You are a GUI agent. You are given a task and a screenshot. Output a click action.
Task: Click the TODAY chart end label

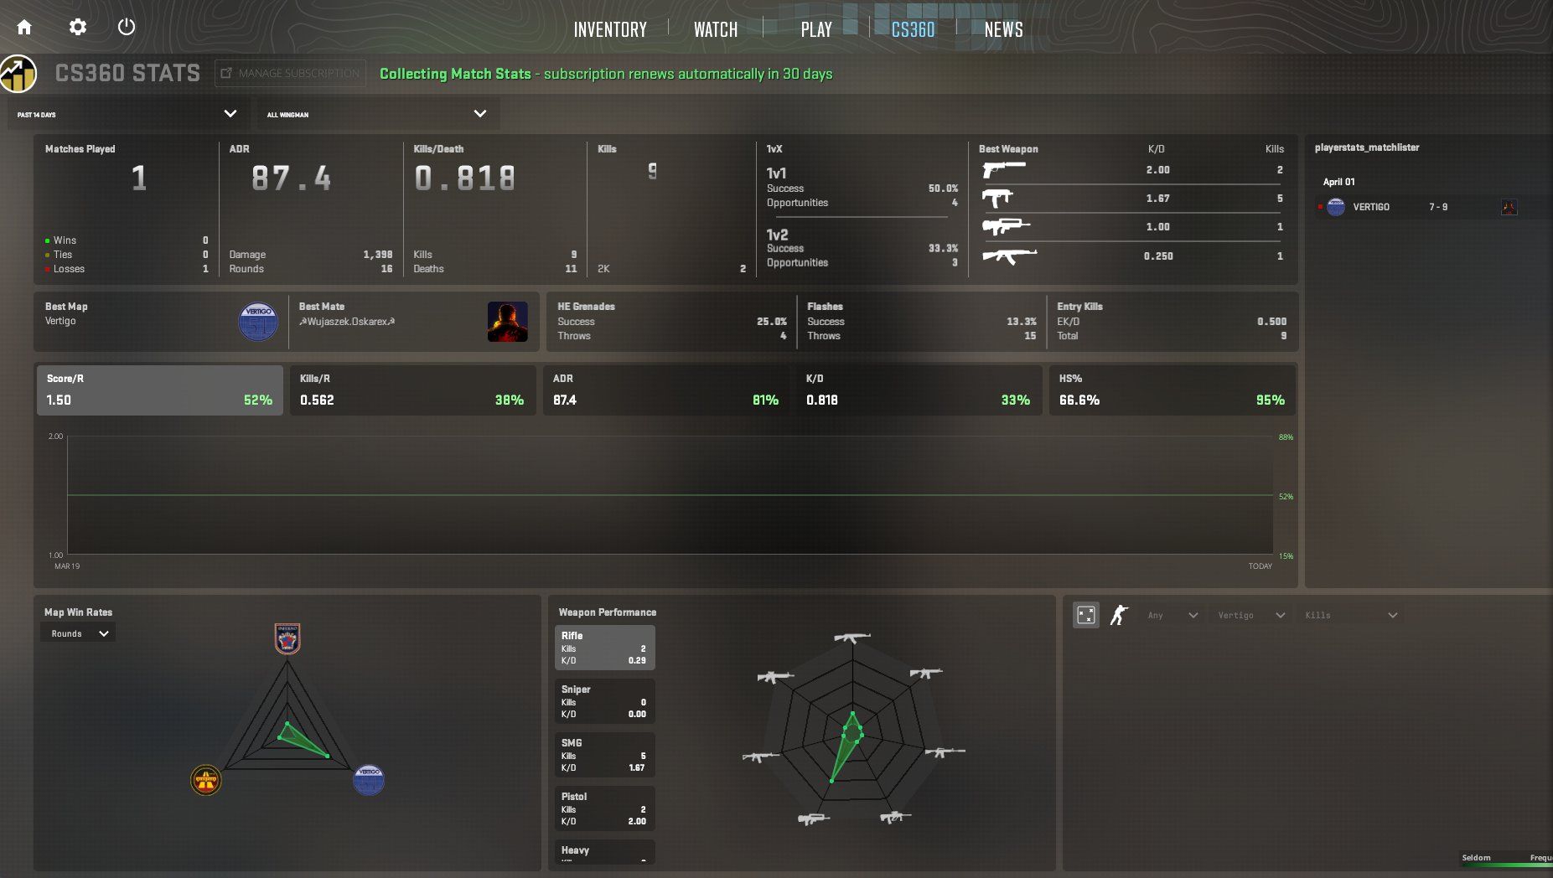[x=1261, y=566]
